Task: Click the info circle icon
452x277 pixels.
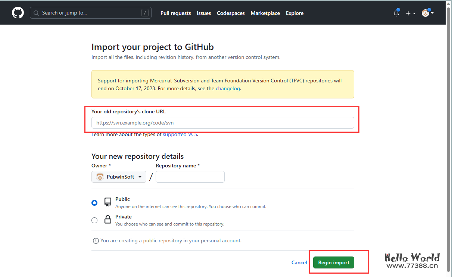Action: point(96,241)
